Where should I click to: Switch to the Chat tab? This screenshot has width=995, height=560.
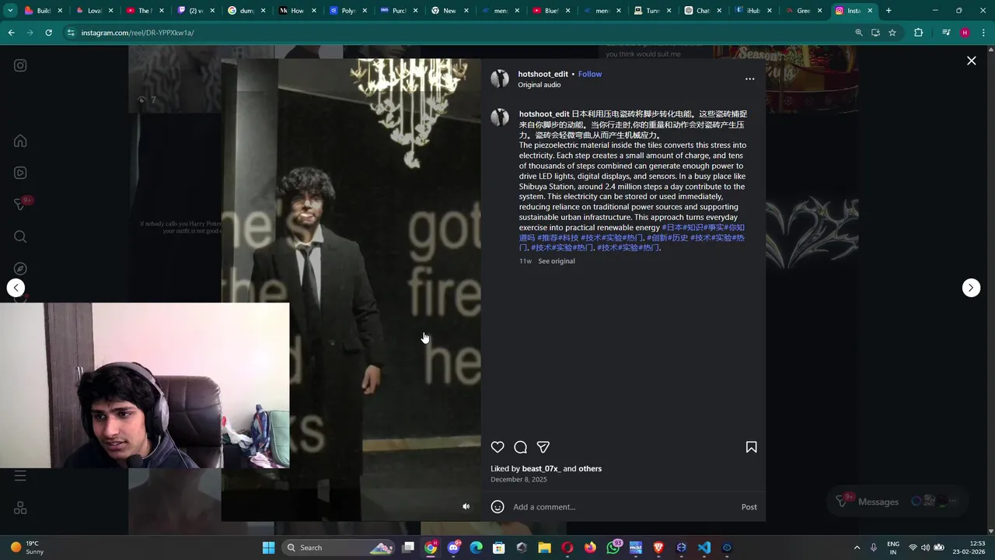tap(702, 11)
